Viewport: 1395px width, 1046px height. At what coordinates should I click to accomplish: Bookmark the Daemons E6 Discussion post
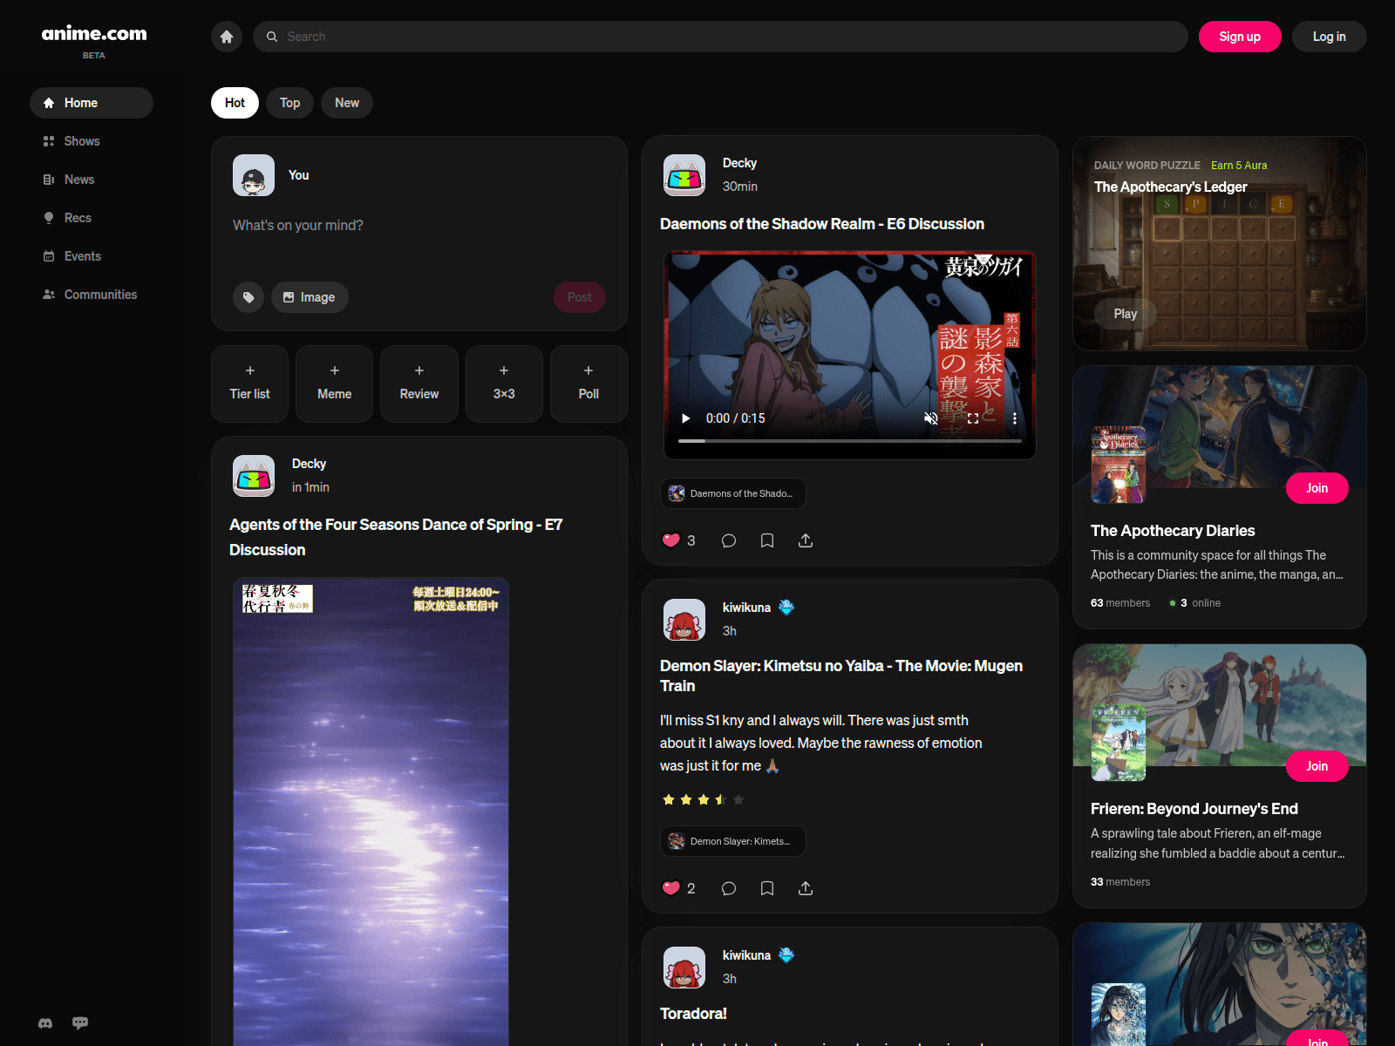point(767,540)
